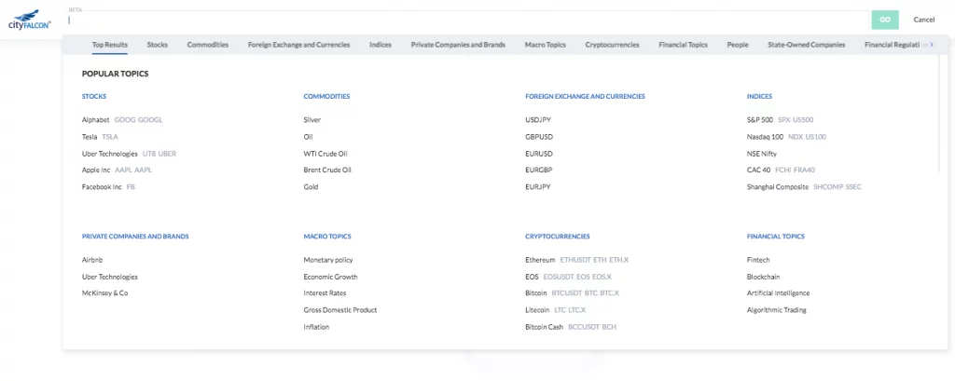Select Tesla TSLA topic
The height and width of the screenshot is (381, 955).
100,137
